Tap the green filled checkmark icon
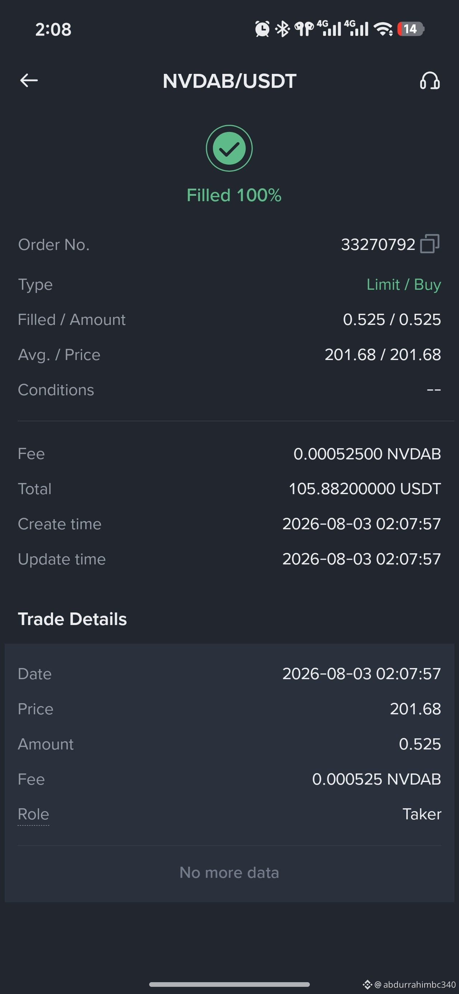The width and height of the screenshot is (459, 994). [x=229, y=148]
